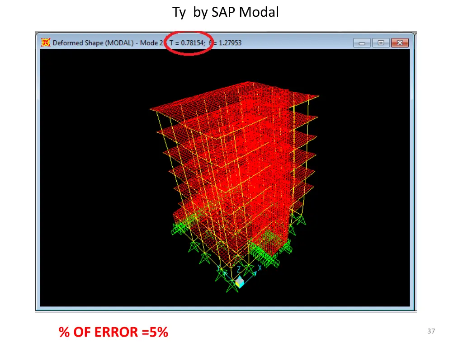Click the period value T = 0.78154
463x347 pixels.
187,43
